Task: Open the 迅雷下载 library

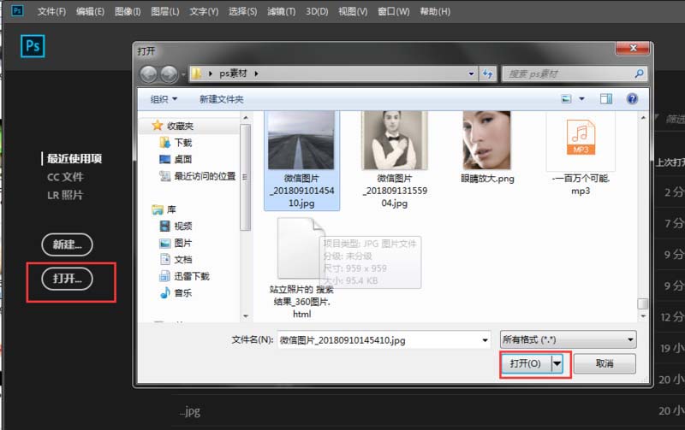Action: pyautogui.click(x=185, y=276)
